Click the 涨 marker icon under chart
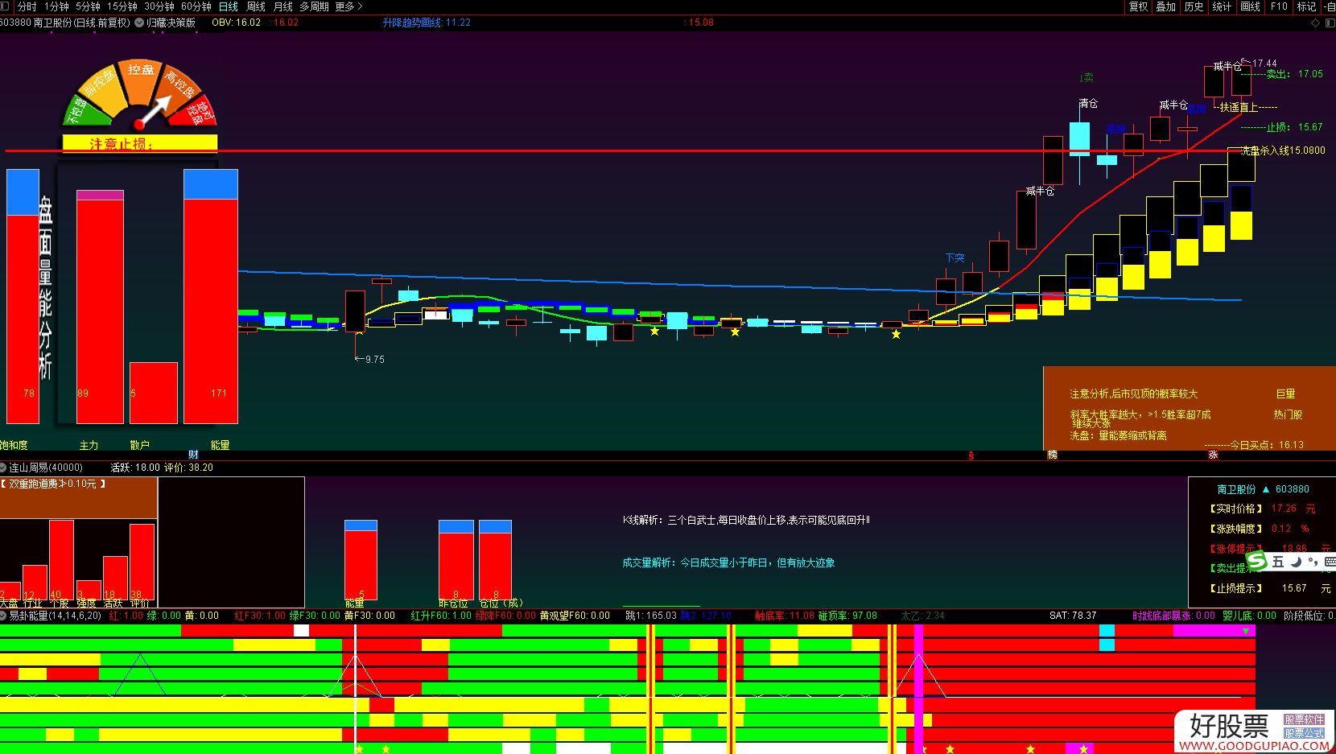Viewport: 1336px width, 754px height. 1213,455
